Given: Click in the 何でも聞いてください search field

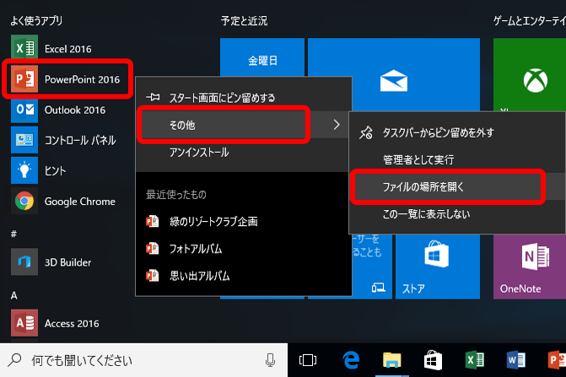Looking at the screenshot, I should pos(143,360).
